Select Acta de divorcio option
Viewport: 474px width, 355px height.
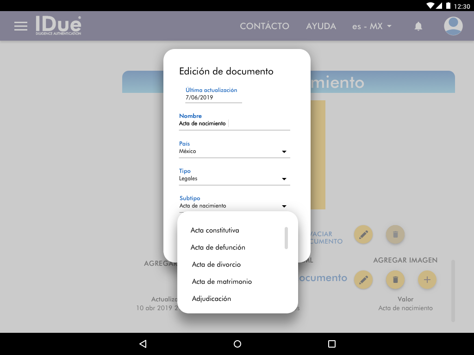tap(216, 264)
